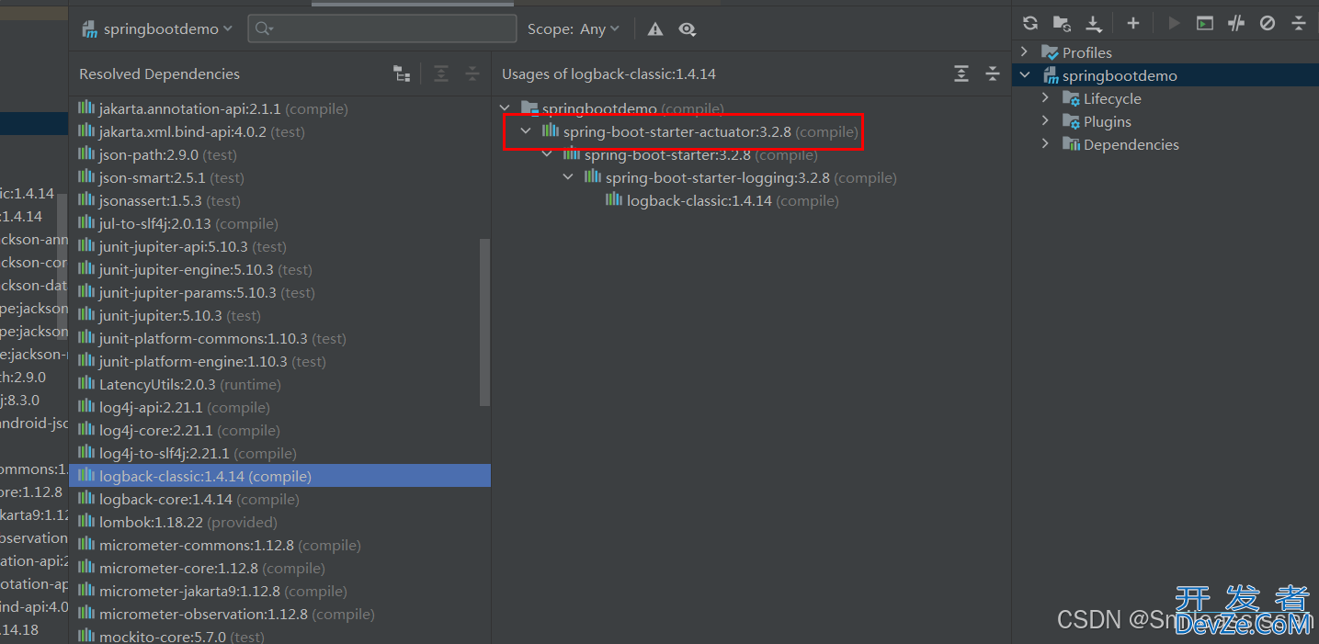Collapse all in Maven tool window
The height and width of the screenshot is (644, 1319).
pyautogui.click(x=1299, y=24)
